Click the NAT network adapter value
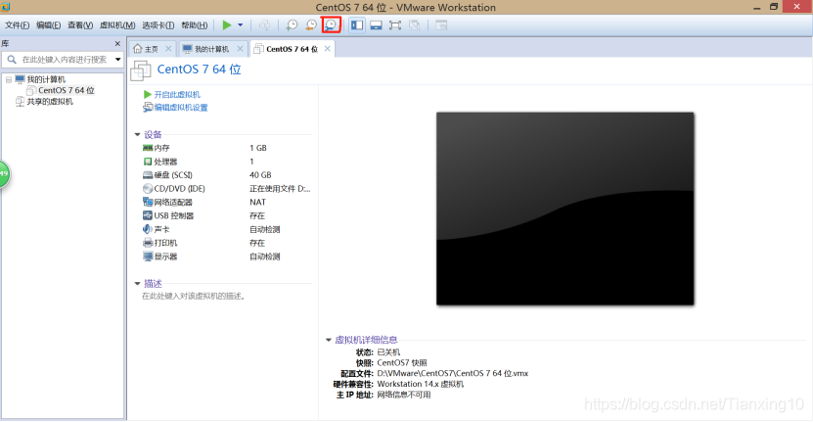Viewport: 813px width, 422px height. tap(257, 202)
